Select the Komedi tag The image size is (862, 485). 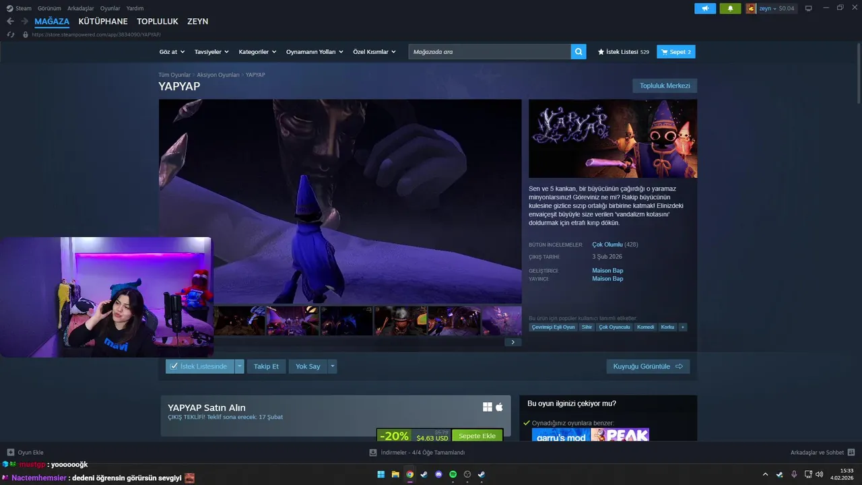pos(645,327)
